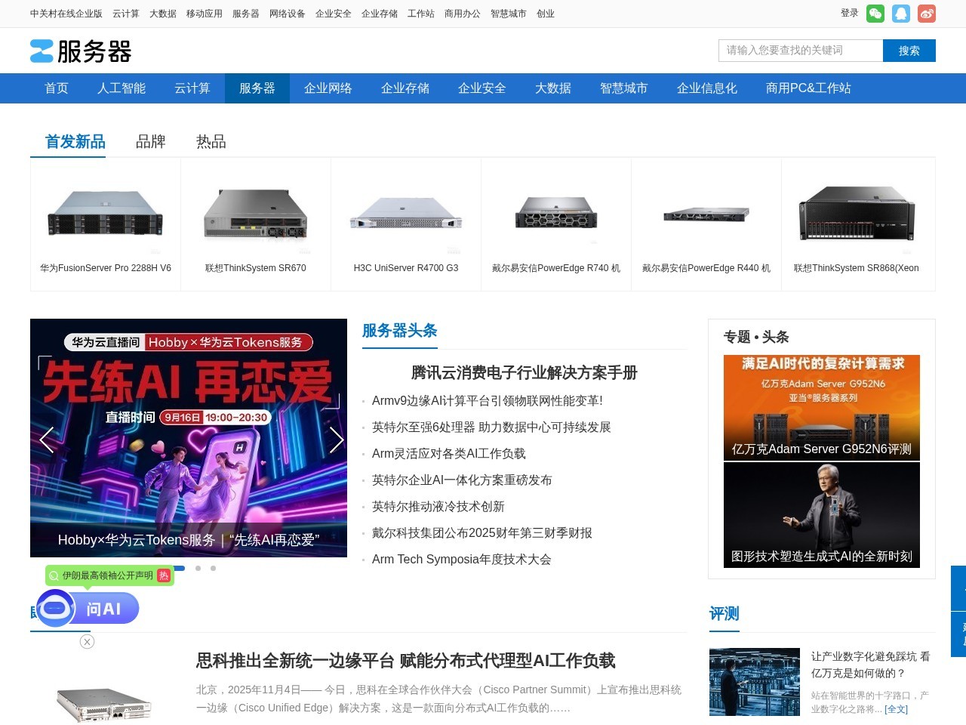966x725 pixels.
Task: Click the 问AI assistant robot icon
Action: [54, 608]
